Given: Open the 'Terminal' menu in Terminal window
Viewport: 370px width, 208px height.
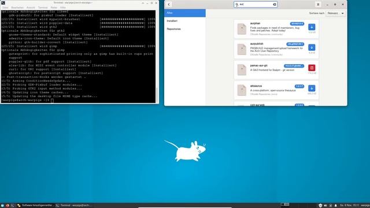Looking at the screenshot, I should [43, 8].
